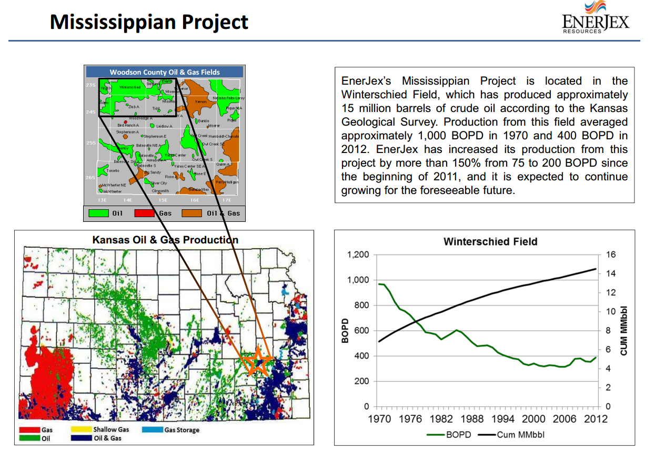Click the "Woodson County Oil & Gas Fields" header

tap(165, 72)
